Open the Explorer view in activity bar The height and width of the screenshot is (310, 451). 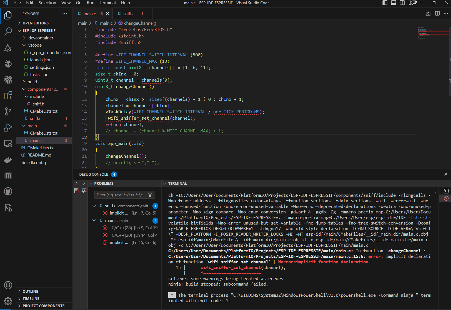(8, 15)
